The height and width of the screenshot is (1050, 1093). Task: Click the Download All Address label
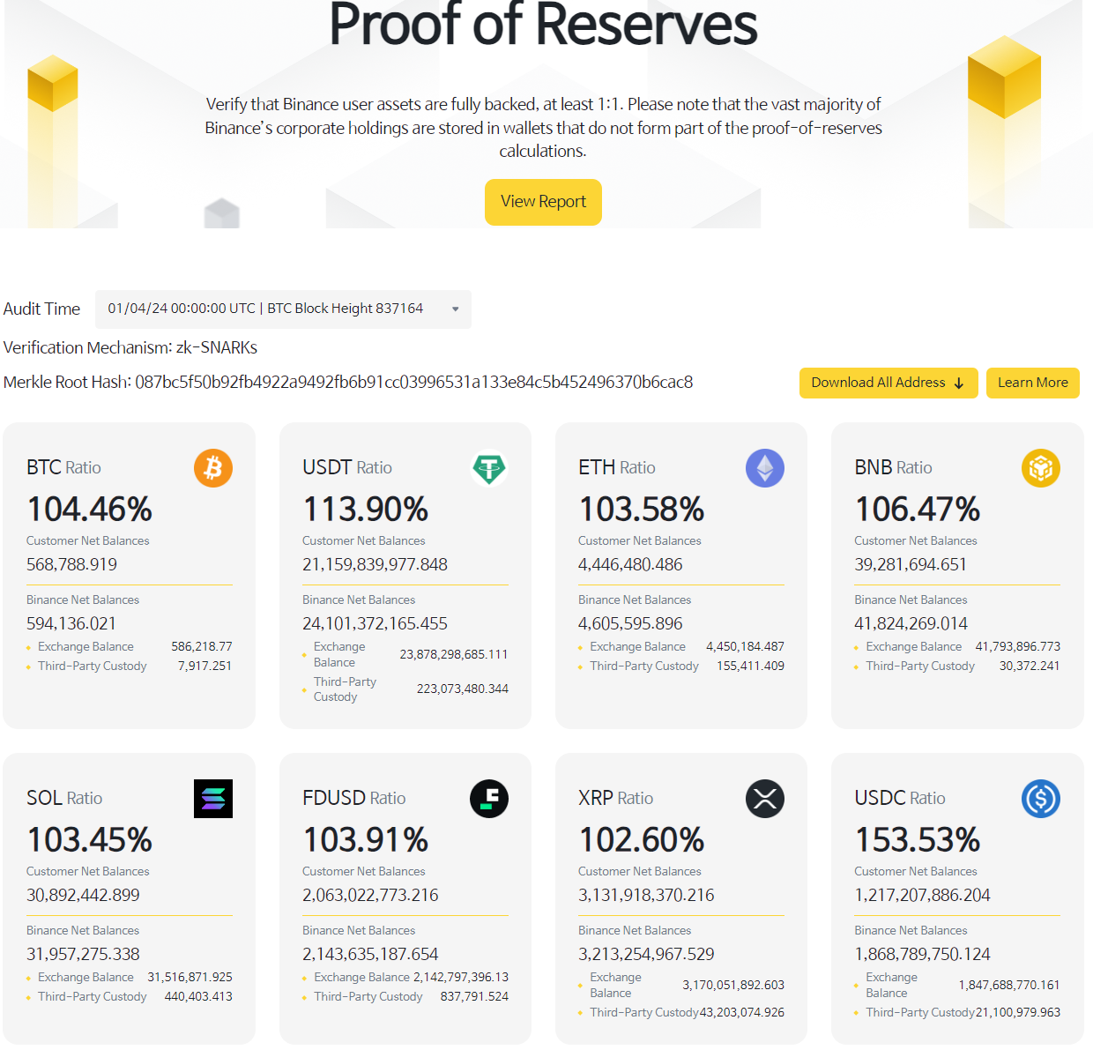(878, 383)
